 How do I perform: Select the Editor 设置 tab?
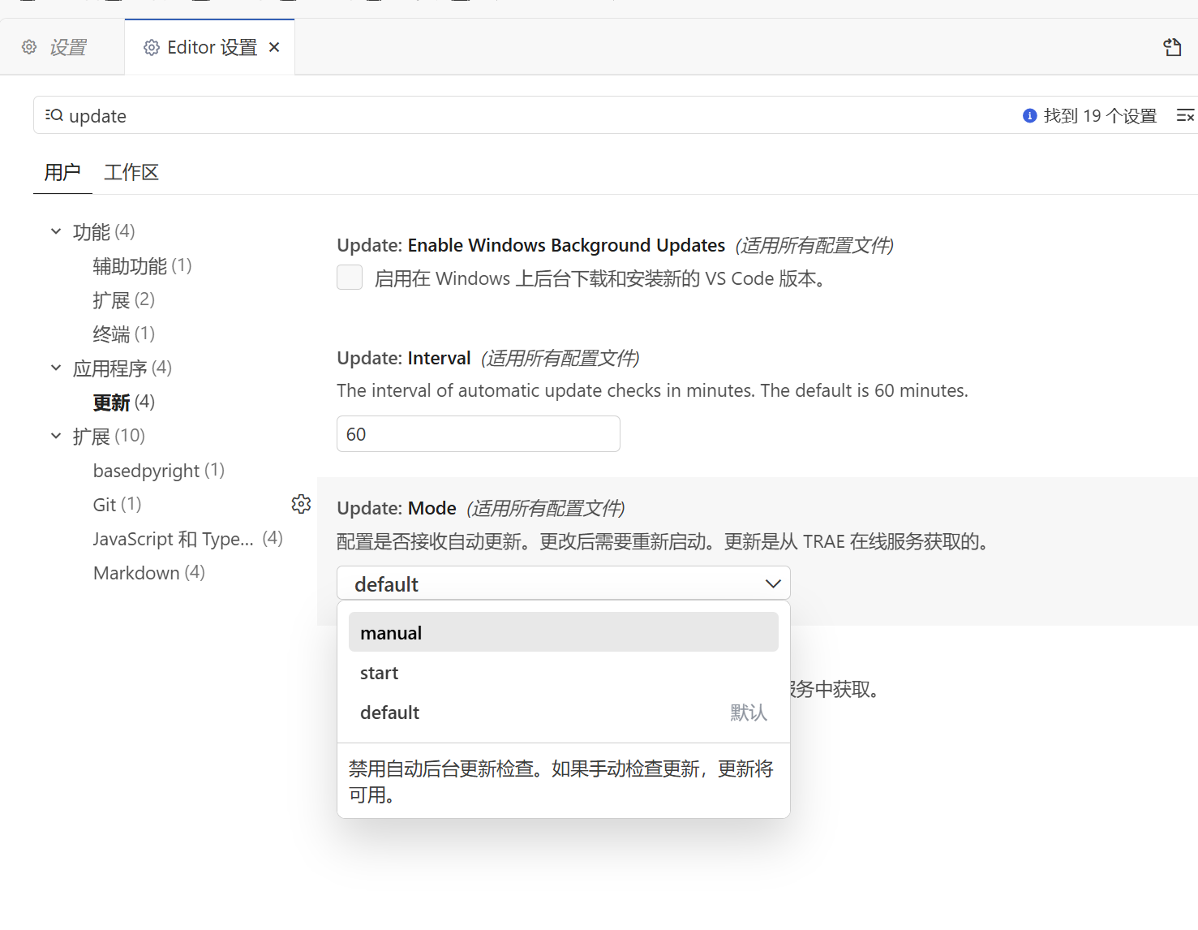tap(211, 47)
